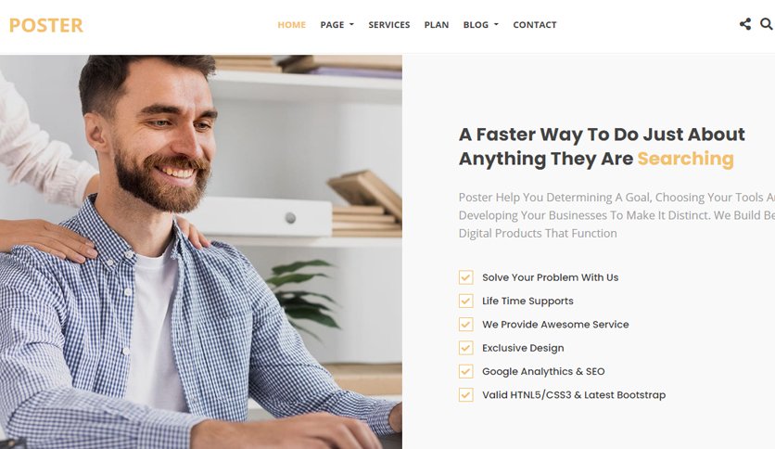Click check icon beside Life Time Supports
Viewport: 775px width, 449px height.
point(465,301)
